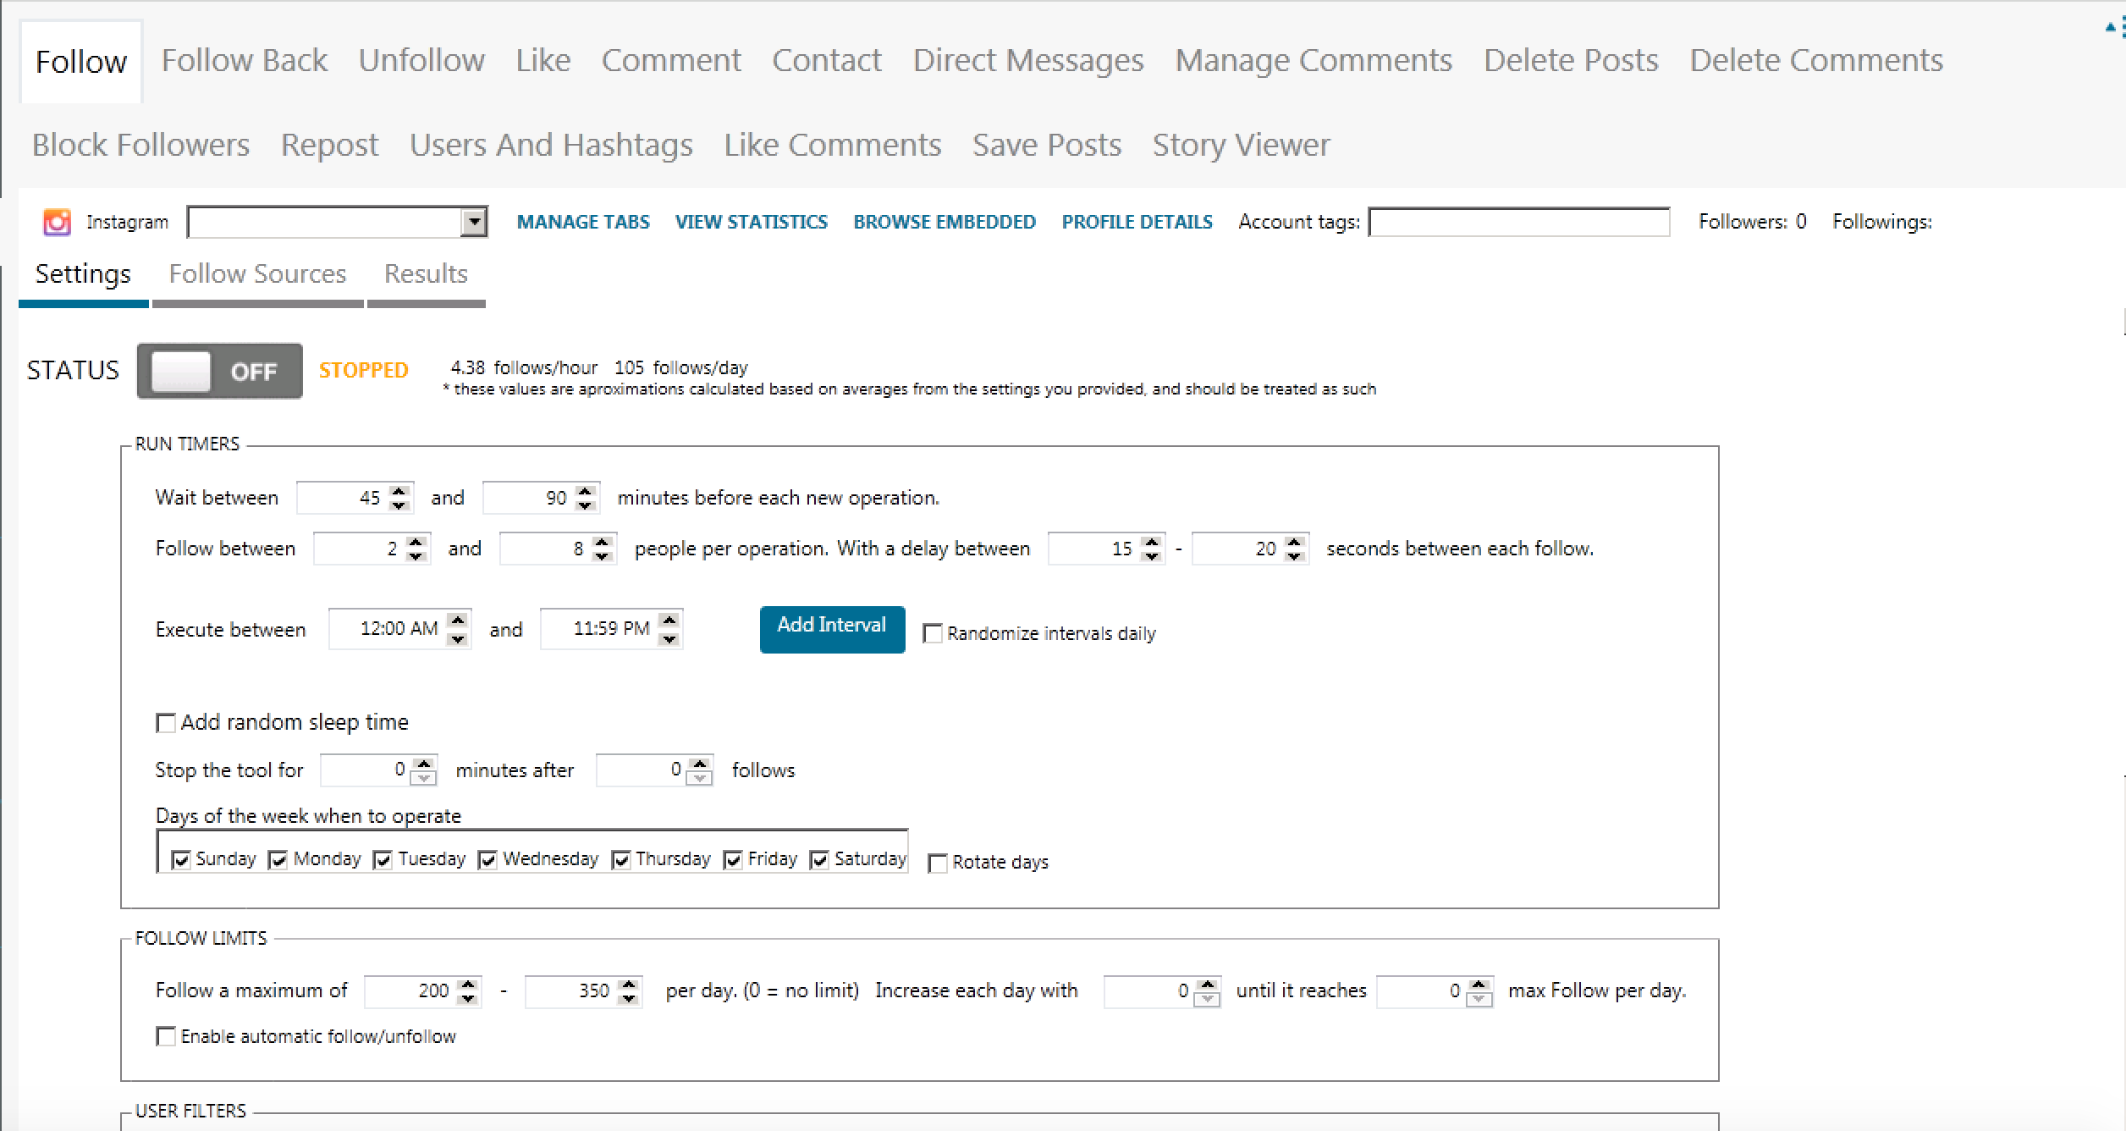Toggle the STATUS switch on
The image size is (2126, 1131).
pyautogui.click(x=220, y=371)
